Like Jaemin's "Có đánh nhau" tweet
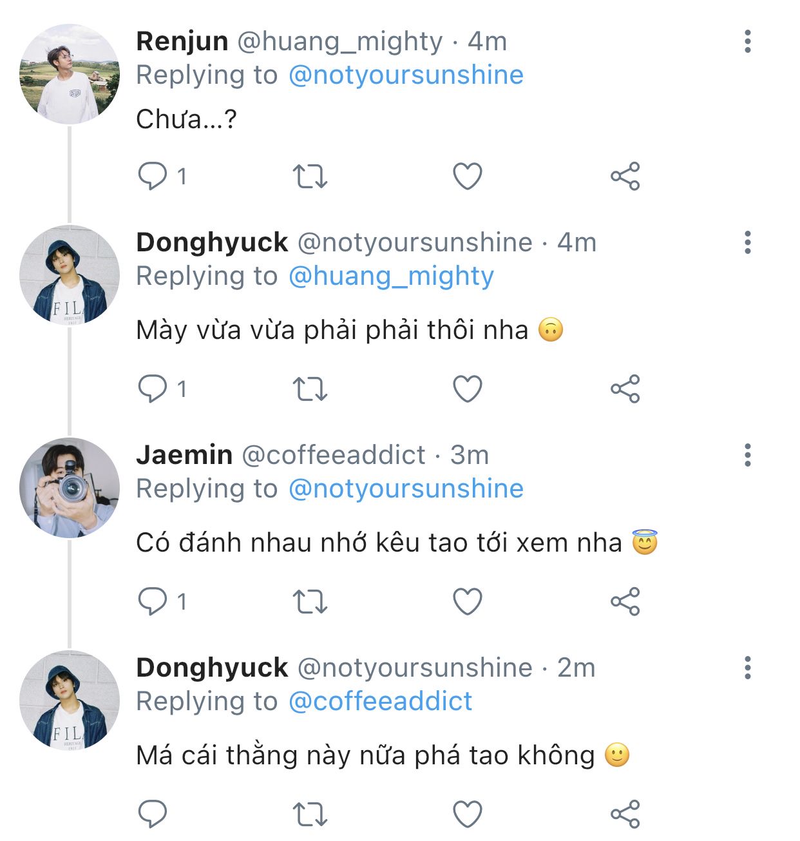800x841 pixels. [468, 601]
